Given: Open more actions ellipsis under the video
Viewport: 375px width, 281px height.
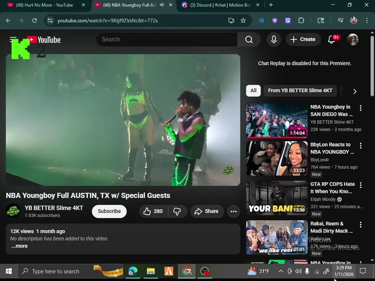Looking at the screenshot, I should pyautogui.click(x=234, y=211).
